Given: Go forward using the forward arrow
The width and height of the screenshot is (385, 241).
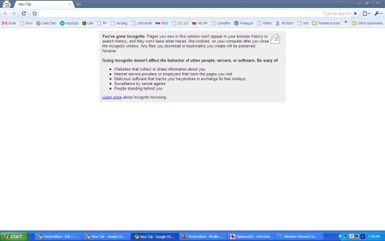Looking at the screenshot, I should pyautogui.click(x=14, y=14).
